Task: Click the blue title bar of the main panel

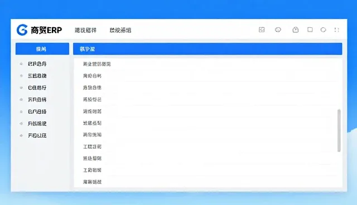Action: (x=208, y=49)
